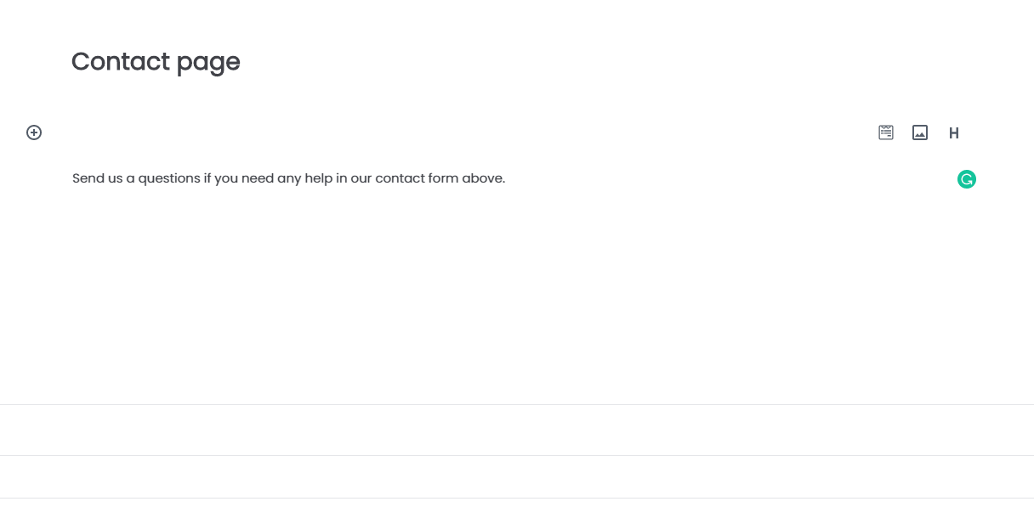
Task: Click the word "need" in the paragraph
Action: 258,178
